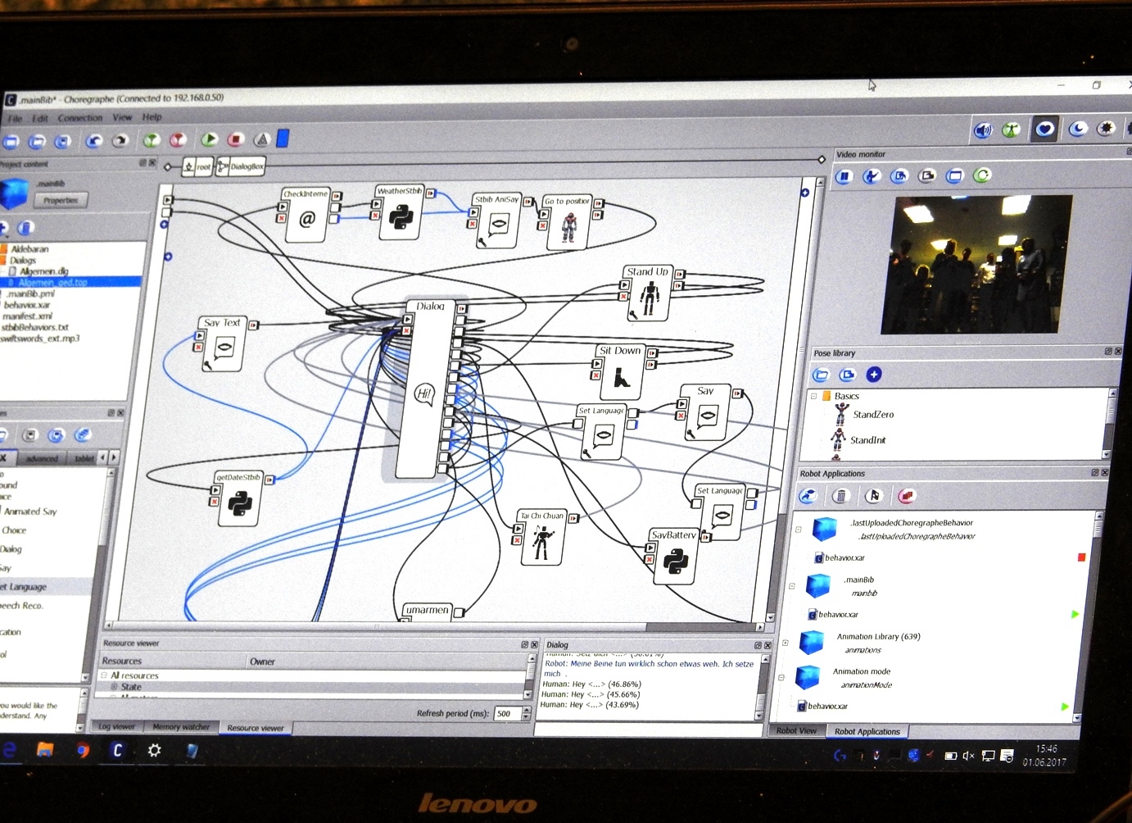Click the trash icon in Robot Applications

point(840,496)
